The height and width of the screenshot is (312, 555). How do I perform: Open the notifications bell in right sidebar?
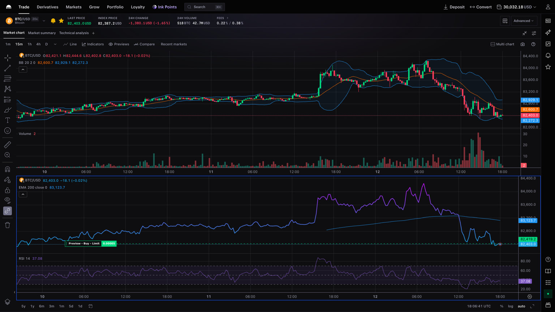tap(548, 55)
